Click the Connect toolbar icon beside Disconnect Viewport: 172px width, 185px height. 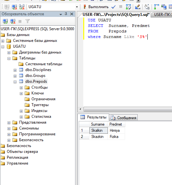(7, 7)
